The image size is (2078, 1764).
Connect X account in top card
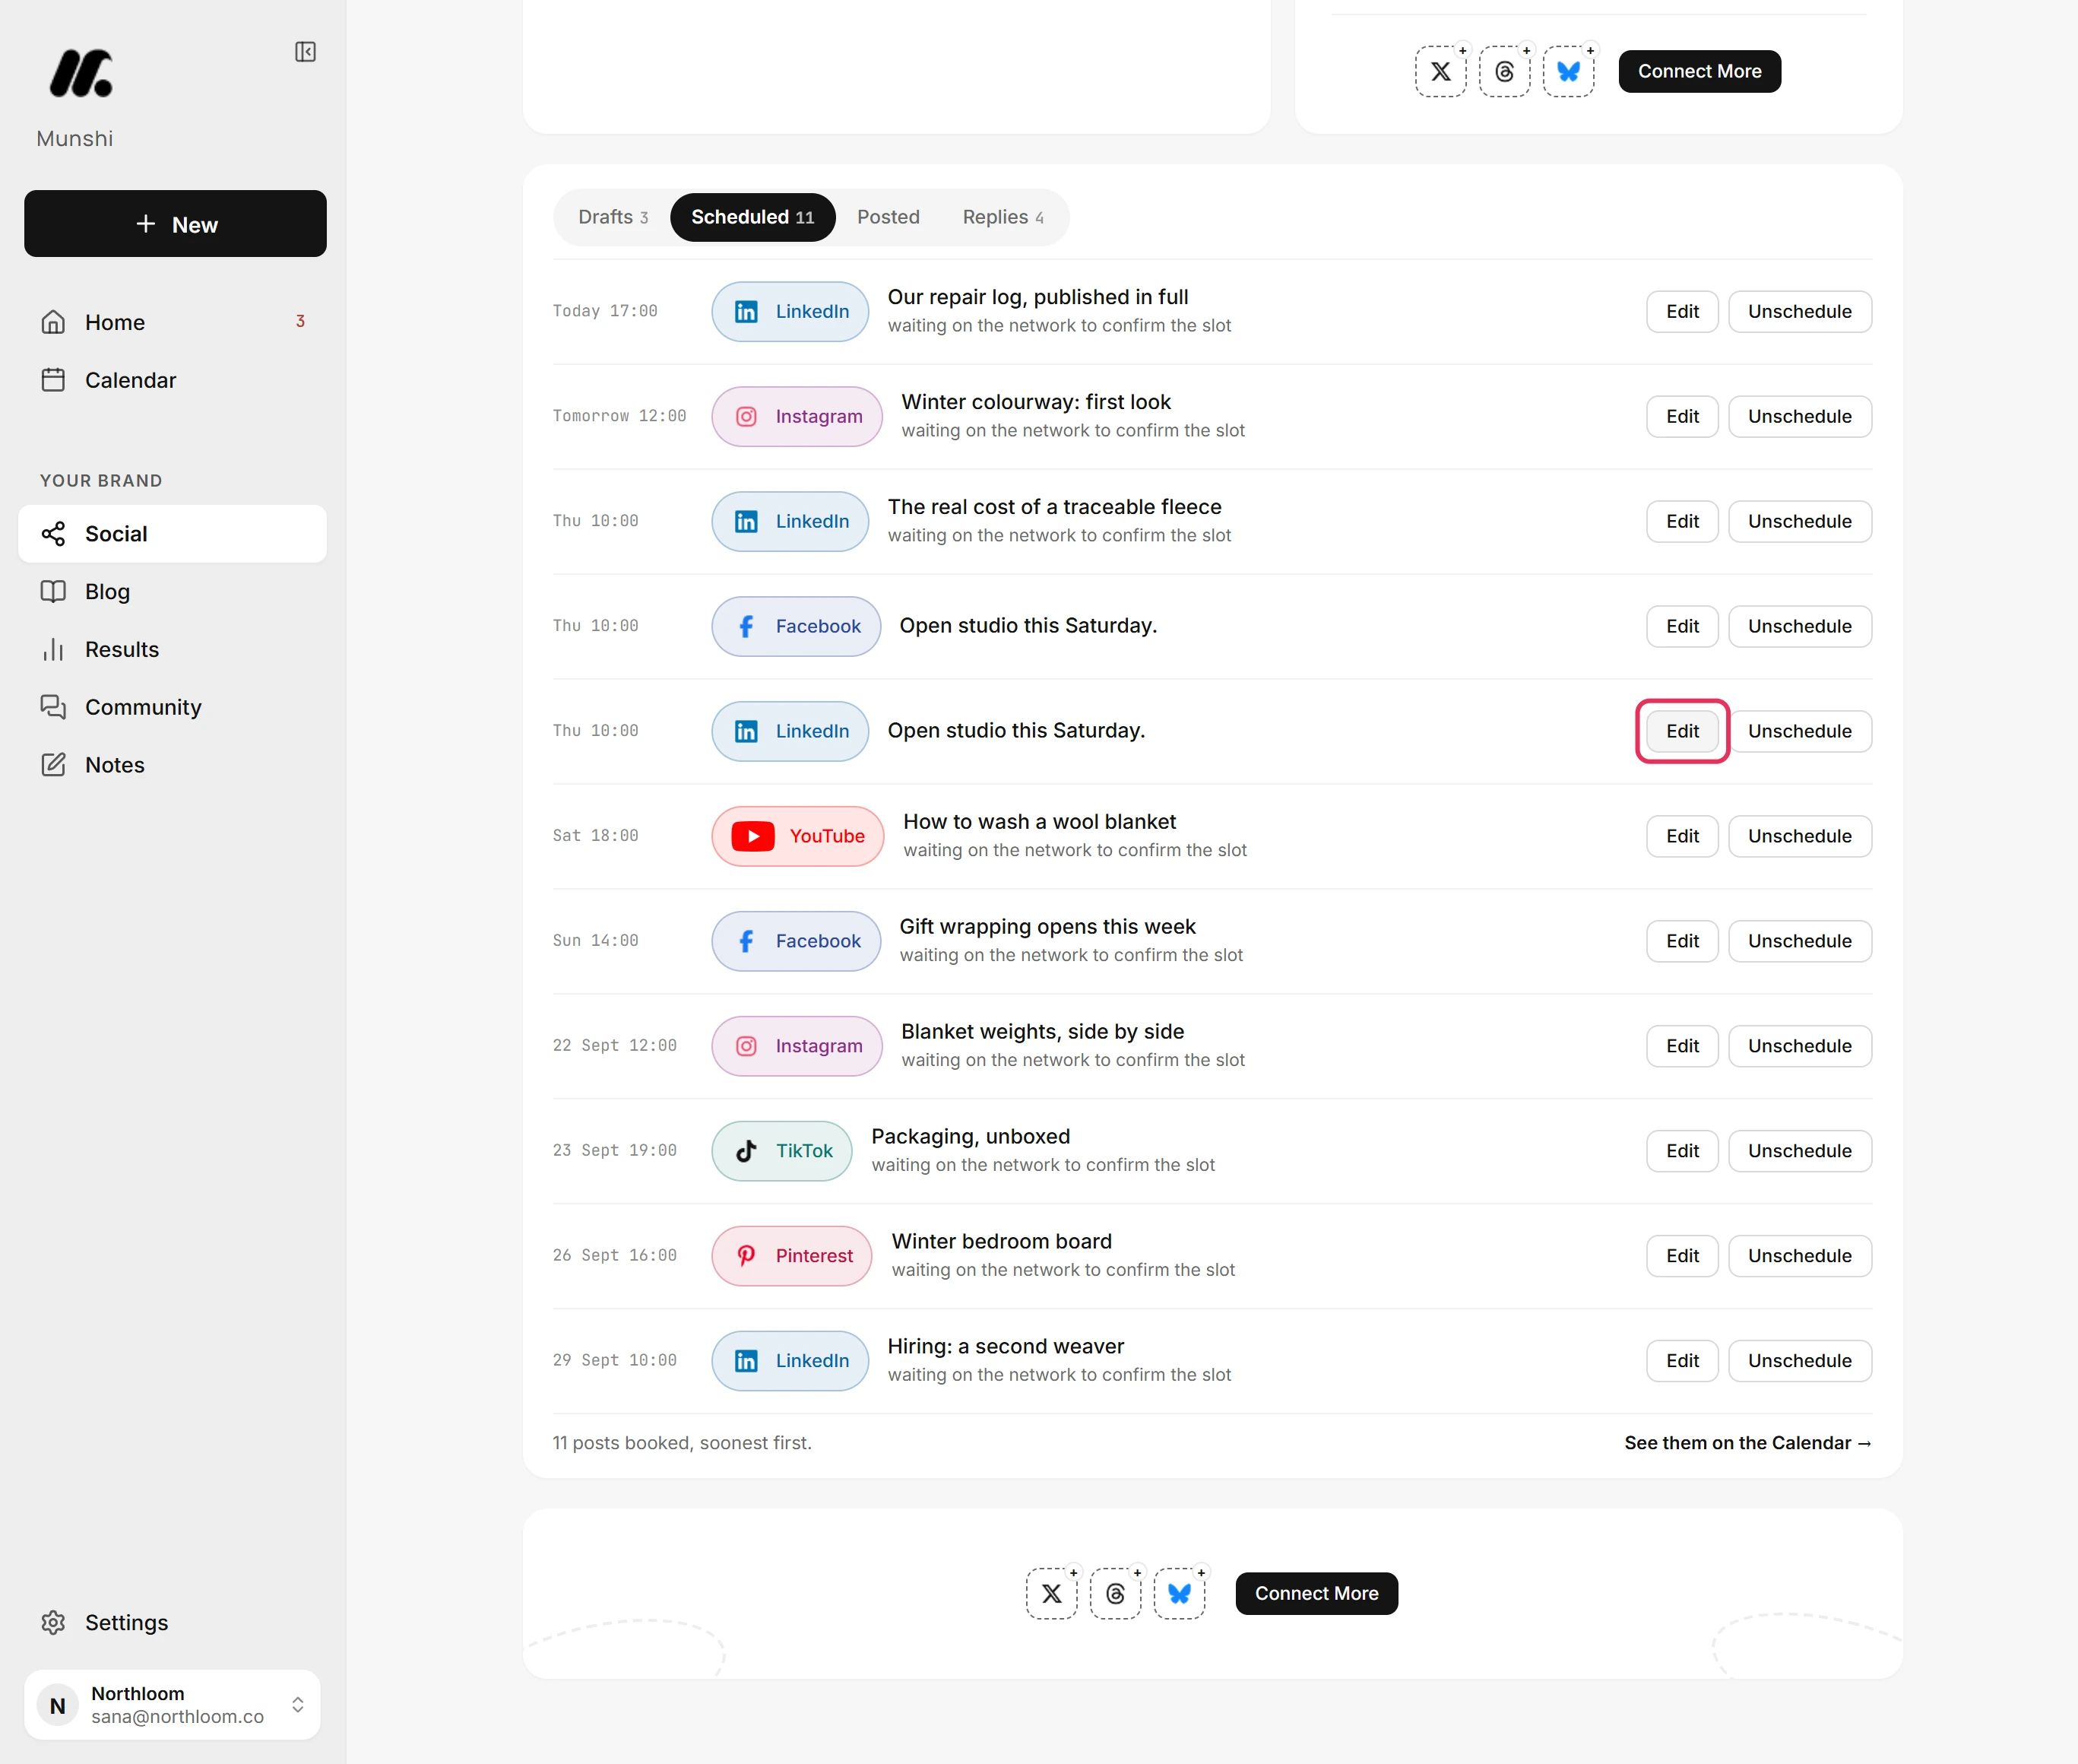pos(1440,71)
